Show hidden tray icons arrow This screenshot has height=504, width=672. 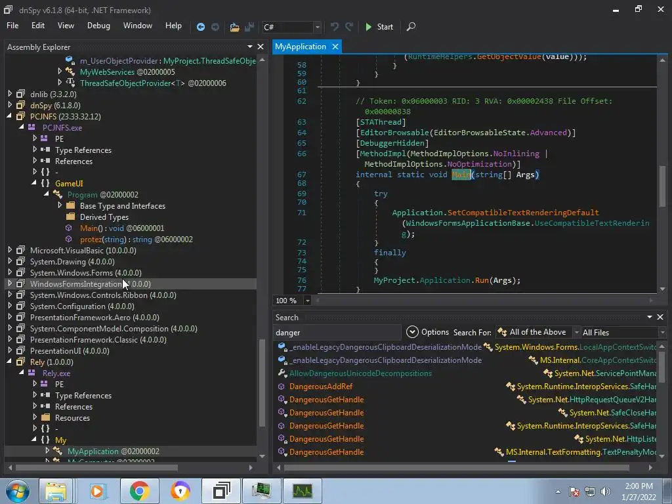coord(558,492)
